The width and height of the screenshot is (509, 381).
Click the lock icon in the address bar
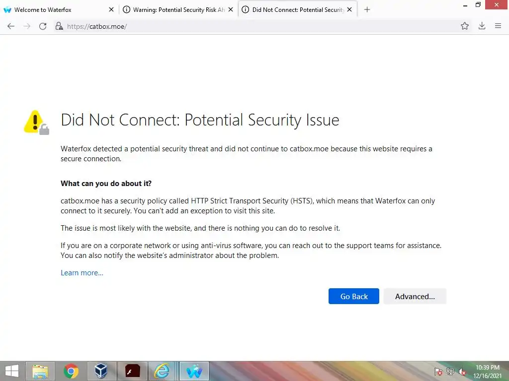59,26
